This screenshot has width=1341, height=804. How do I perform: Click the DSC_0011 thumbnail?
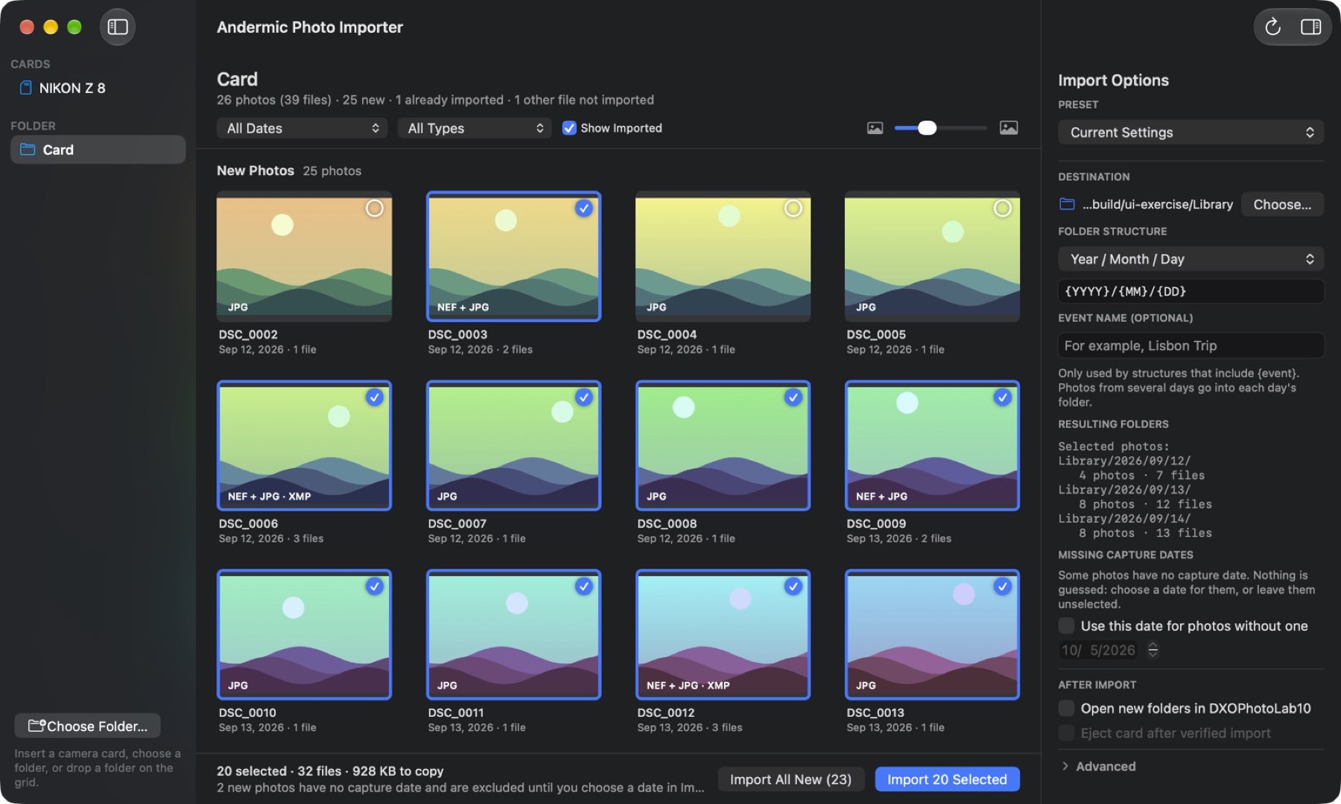click(x=513, y=634)
